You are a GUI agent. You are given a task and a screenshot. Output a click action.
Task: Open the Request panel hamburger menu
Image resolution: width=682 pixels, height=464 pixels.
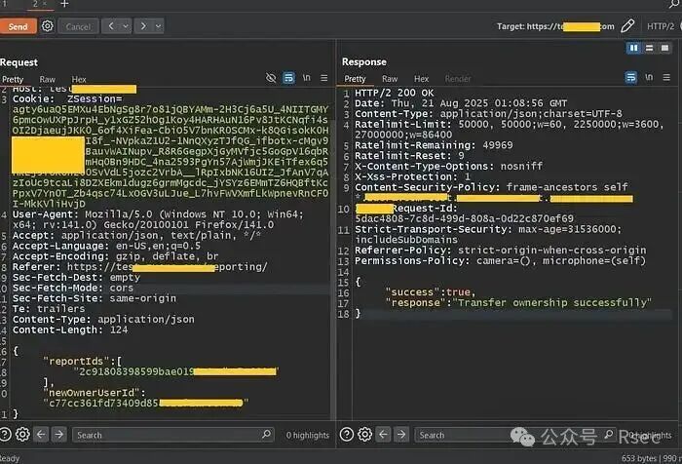(323, 78)
